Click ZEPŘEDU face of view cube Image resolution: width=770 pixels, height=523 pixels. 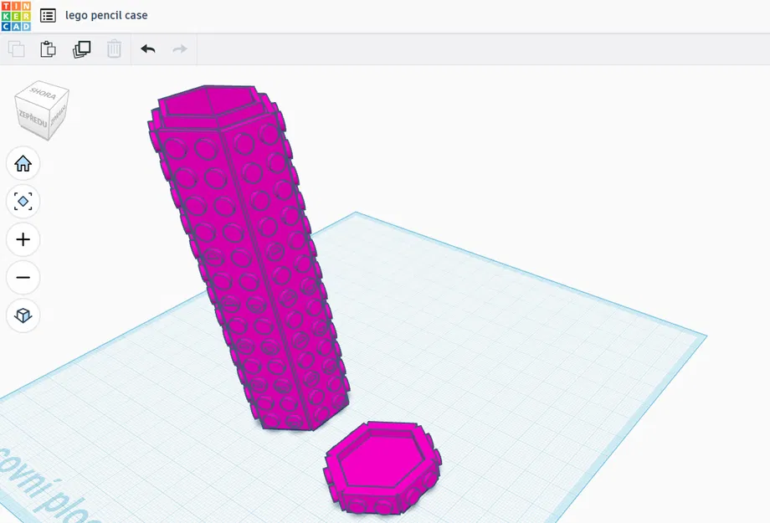point(33,118)
